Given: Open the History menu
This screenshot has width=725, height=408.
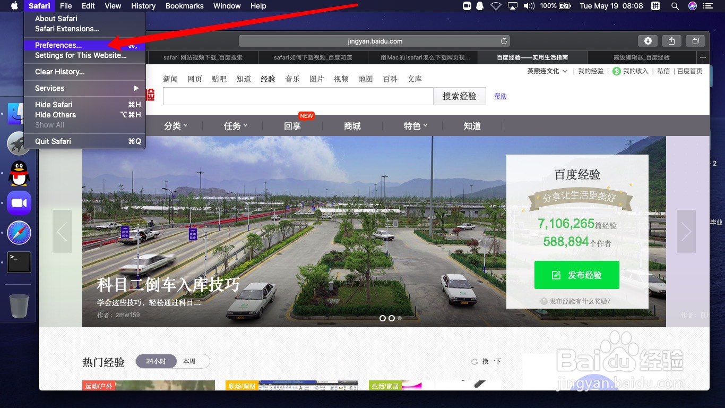Looking at the screenshot, I should (143, 6).
